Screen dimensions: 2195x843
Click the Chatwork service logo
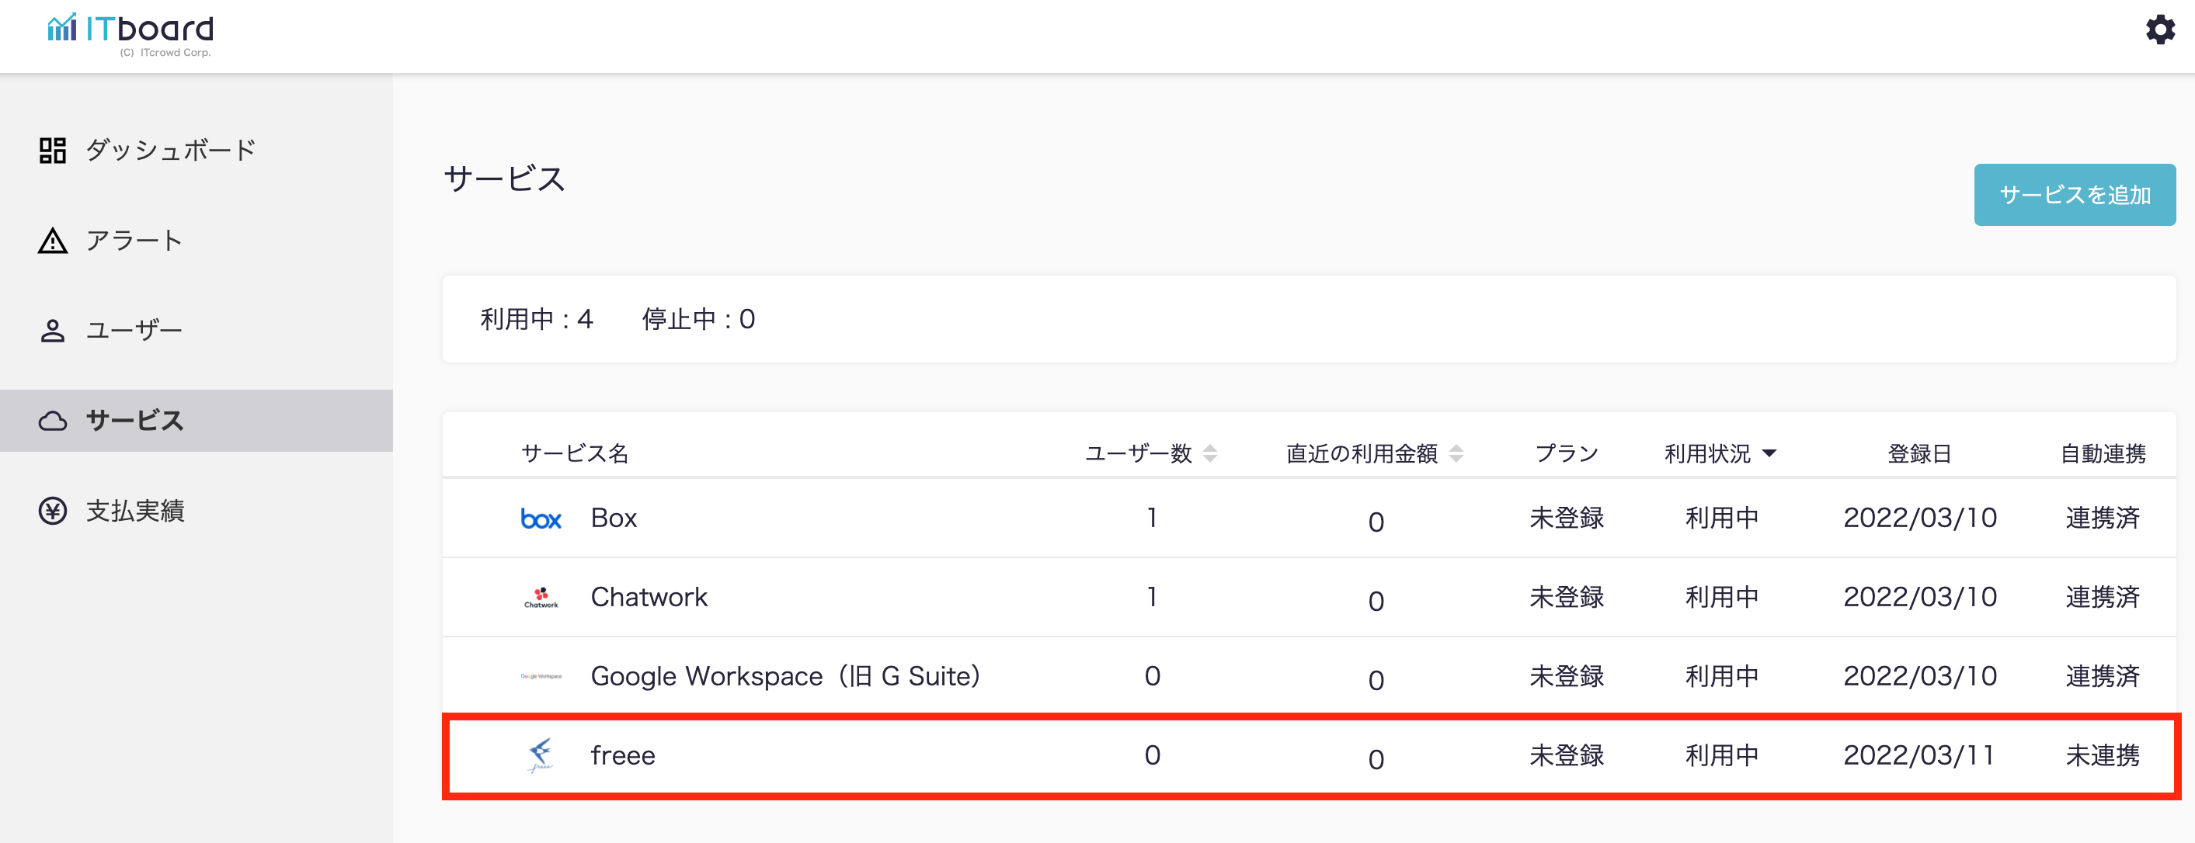click(541, 598)
